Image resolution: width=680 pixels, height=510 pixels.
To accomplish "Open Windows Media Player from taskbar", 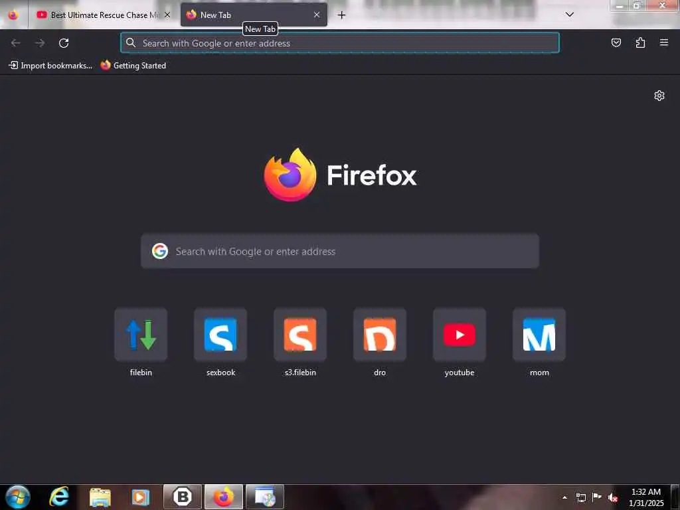I will pyautogui.click(x=141, y=497).
